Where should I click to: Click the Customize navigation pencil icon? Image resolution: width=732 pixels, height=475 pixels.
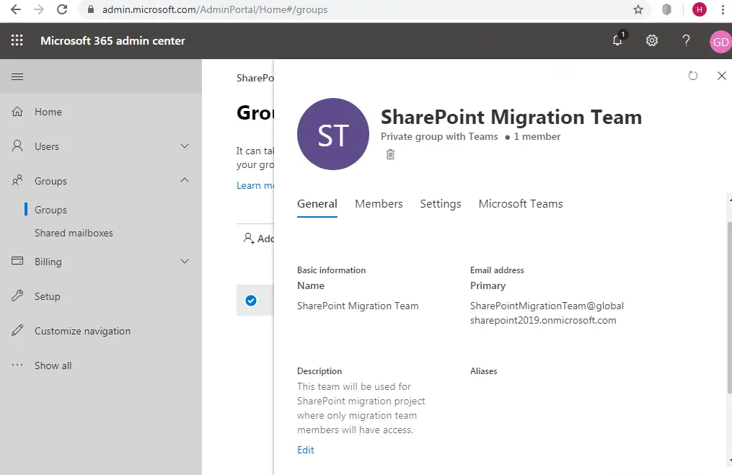pyautogui.click(x=17, y=330)
